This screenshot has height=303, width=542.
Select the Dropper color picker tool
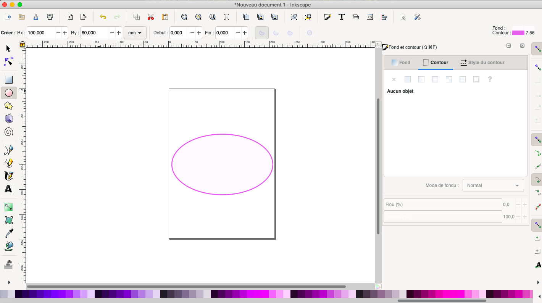point(8,233)
